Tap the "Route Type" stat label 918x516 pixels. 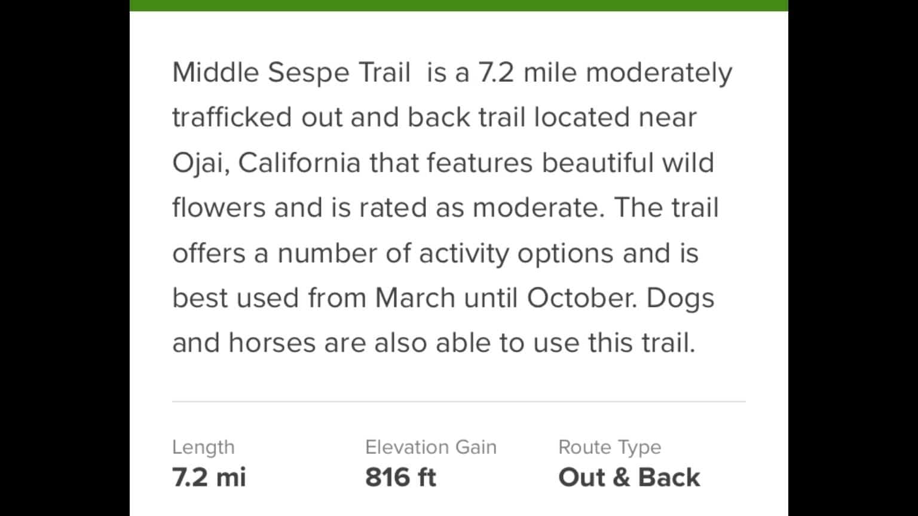(x=610, y=448)
